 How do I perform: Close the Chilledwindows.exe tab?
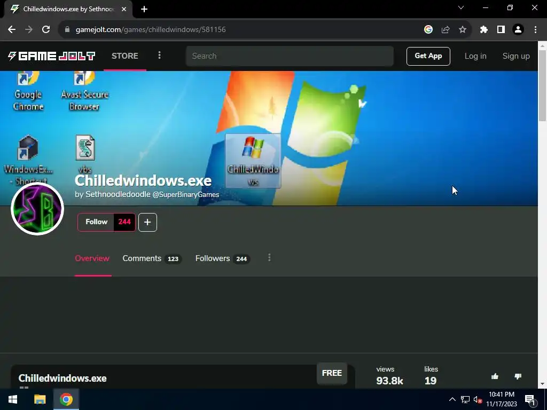tap(124, 9)
